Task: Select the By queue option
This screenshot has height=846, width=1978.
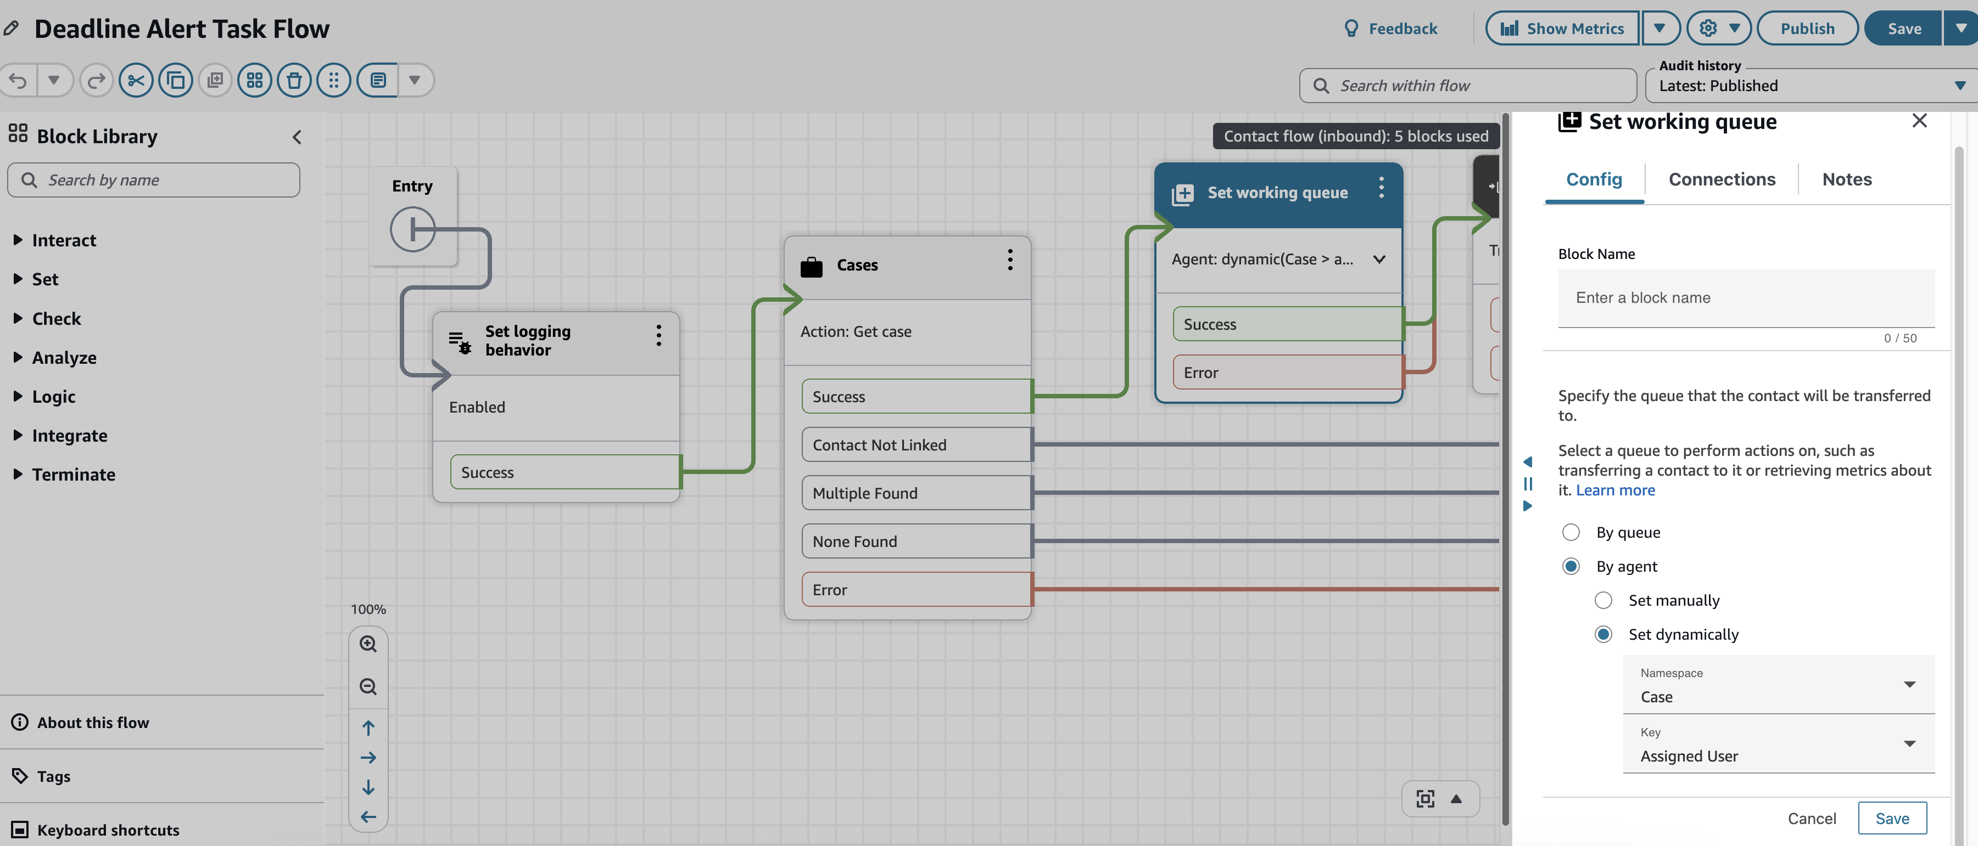Action: 1571,532
